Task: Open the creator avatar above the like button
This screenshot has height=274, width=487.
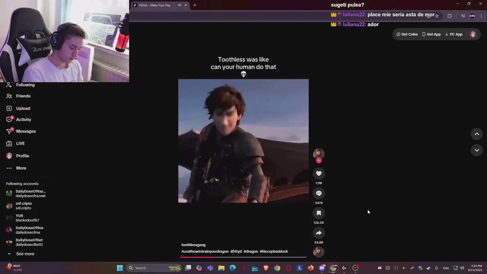Action: [319, 153]
